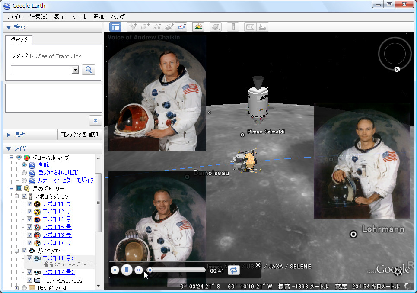The height and width of the screenshot is (293, 417).
Task: Uncheck the Tour Resources checkbox
Action: point(29,280)
